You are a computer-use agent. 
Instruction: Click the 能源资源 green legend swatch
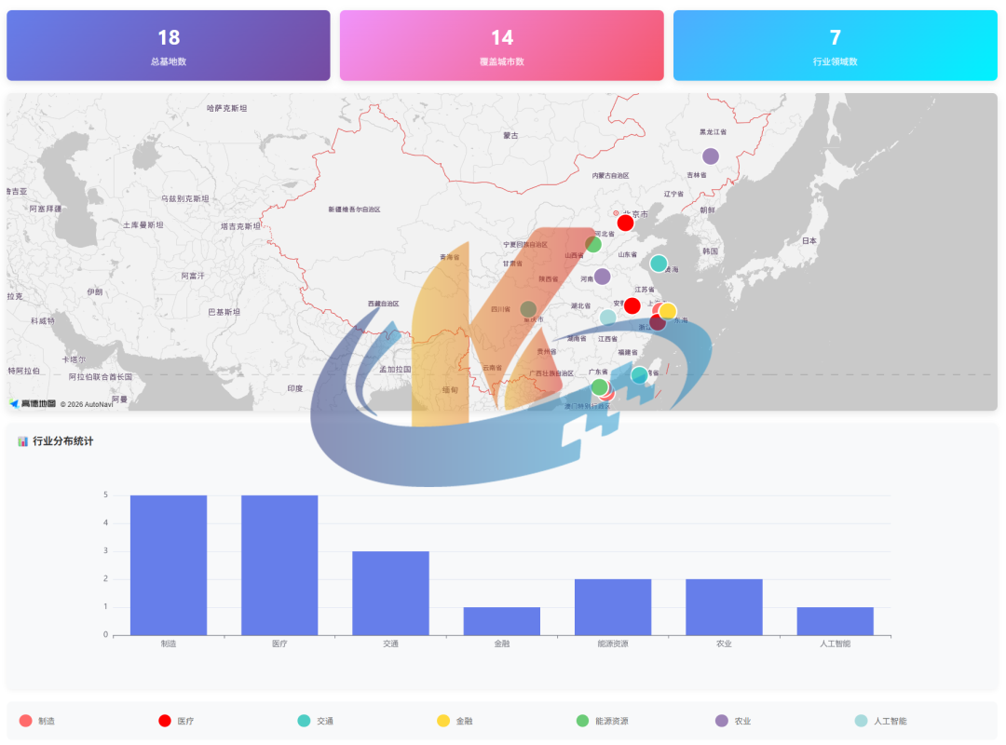point(583,721)
